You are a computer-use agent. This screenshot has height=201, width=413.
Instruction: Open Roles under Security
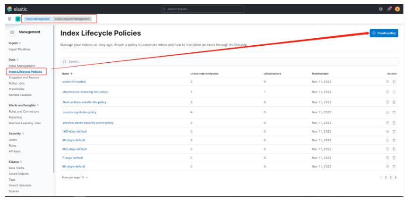pyautogui.click(x=12, y=145)
